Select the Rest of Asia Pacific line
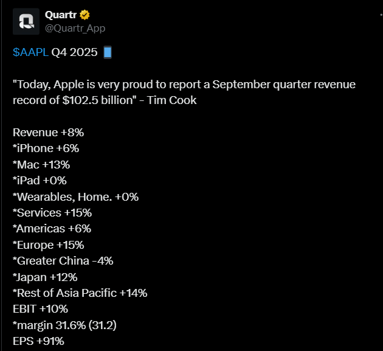The width and height of the screenshot is (383, 351). 80,293
